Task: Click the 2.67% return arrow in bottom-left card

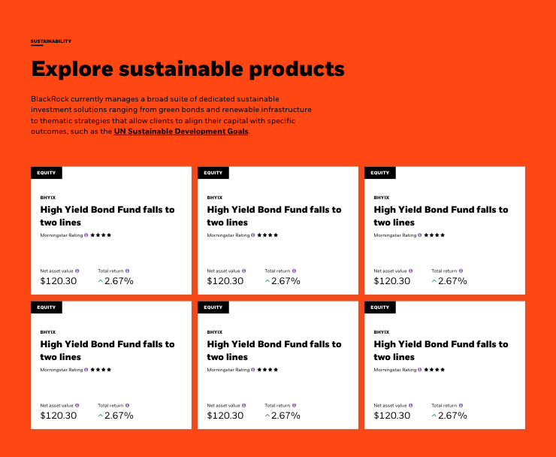Action: pyautogui.click(x=101, y=416)
